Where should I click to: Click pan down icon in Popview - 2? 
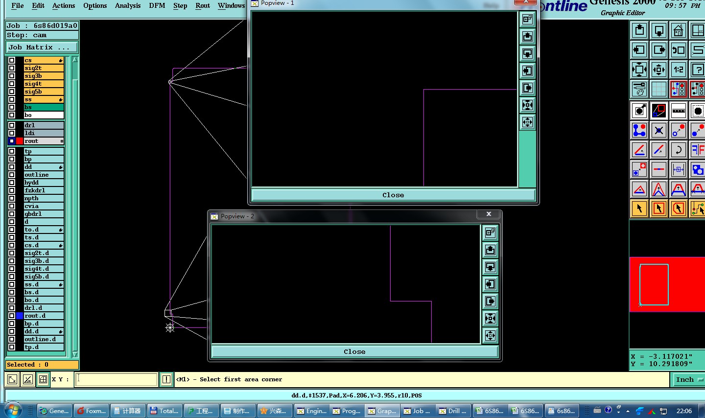[x=490, y=267]
